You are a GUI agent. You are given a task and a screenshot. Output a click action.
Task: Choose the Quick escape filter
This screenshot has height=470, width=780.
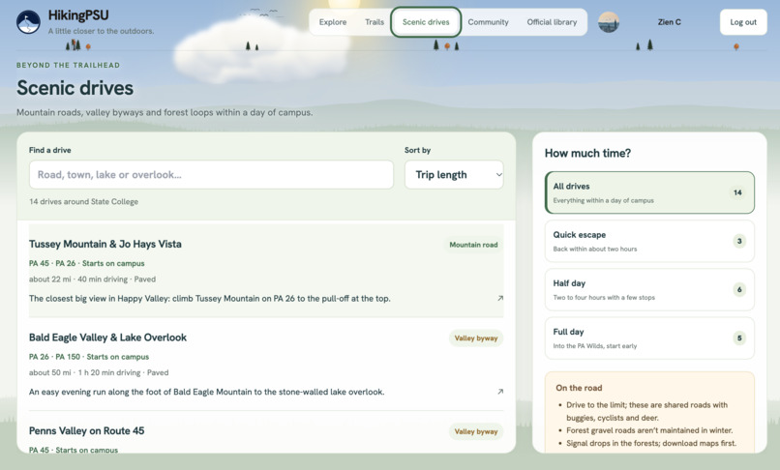click(x=649, y=241)
